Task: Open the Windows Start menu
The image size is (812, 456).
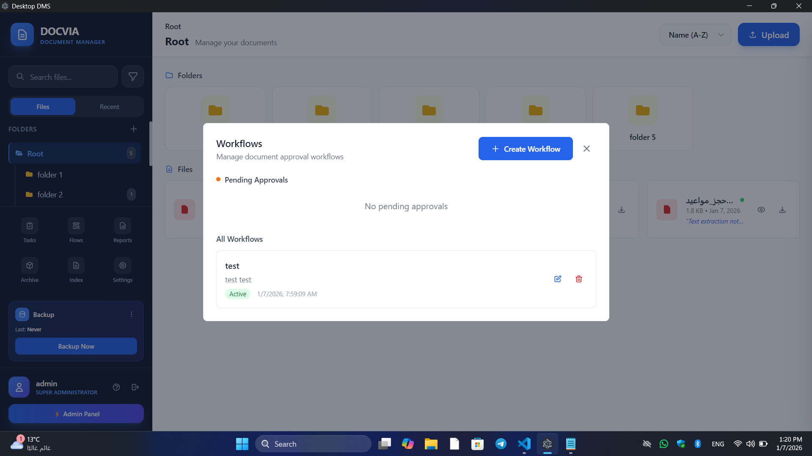Action: click(242, 444)
